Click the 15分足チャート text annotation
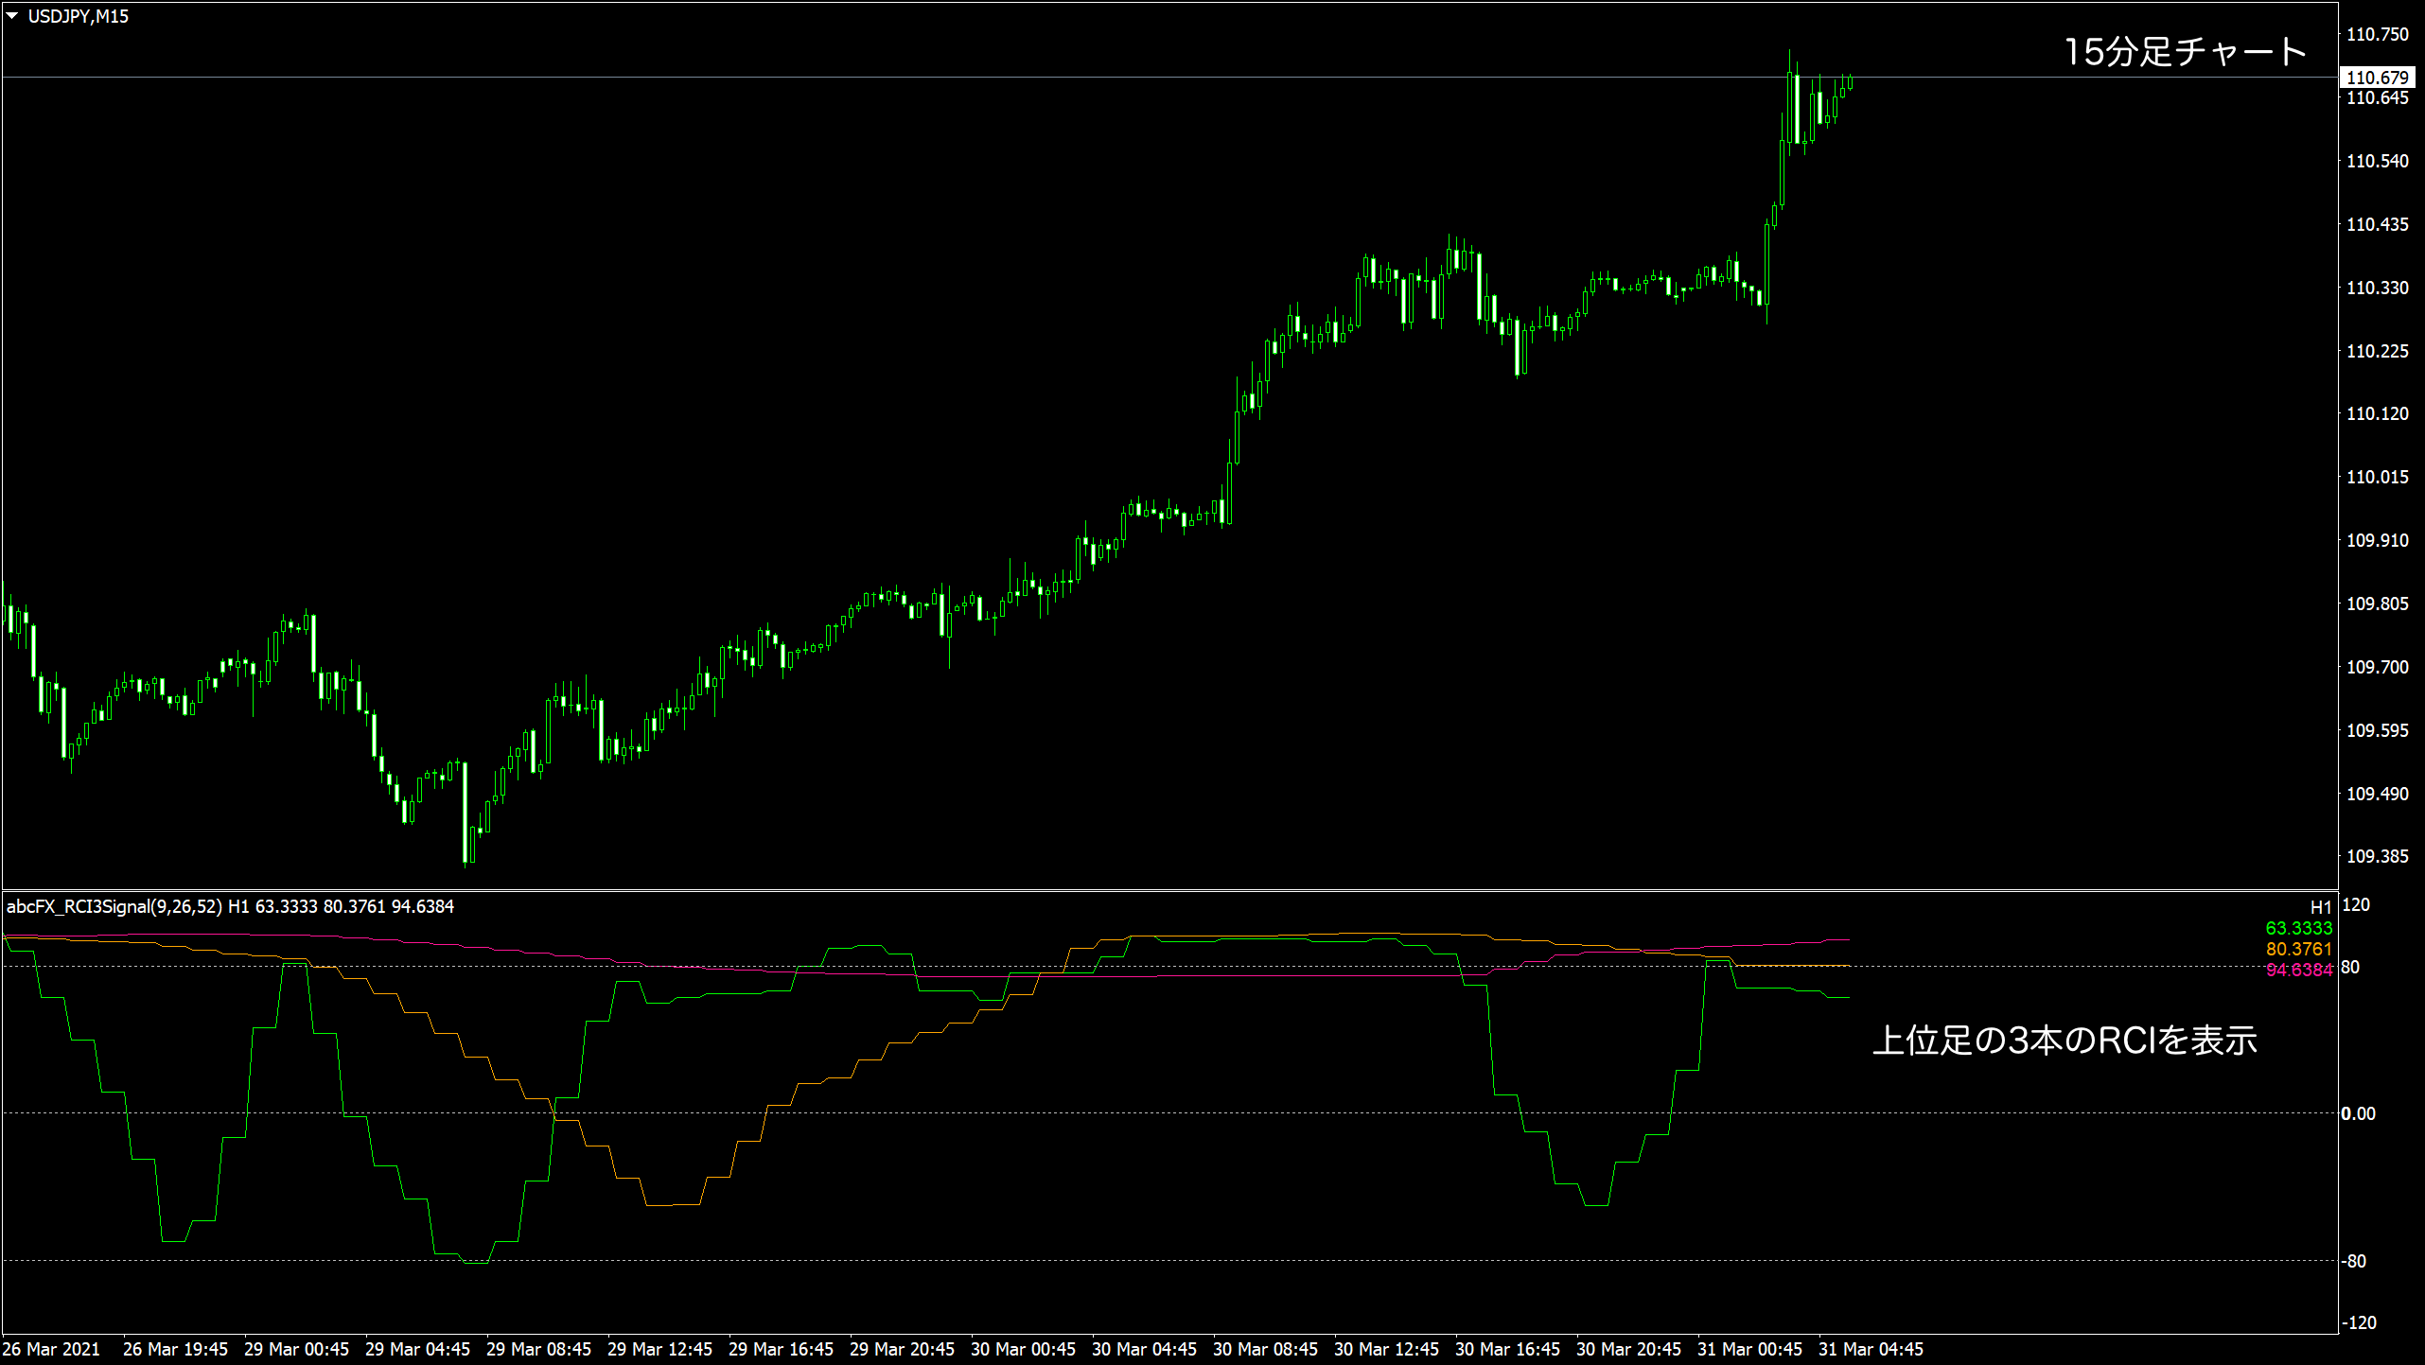Image resolution: width=2425 pixels, height=1365 pixels. pos(2185,52)
